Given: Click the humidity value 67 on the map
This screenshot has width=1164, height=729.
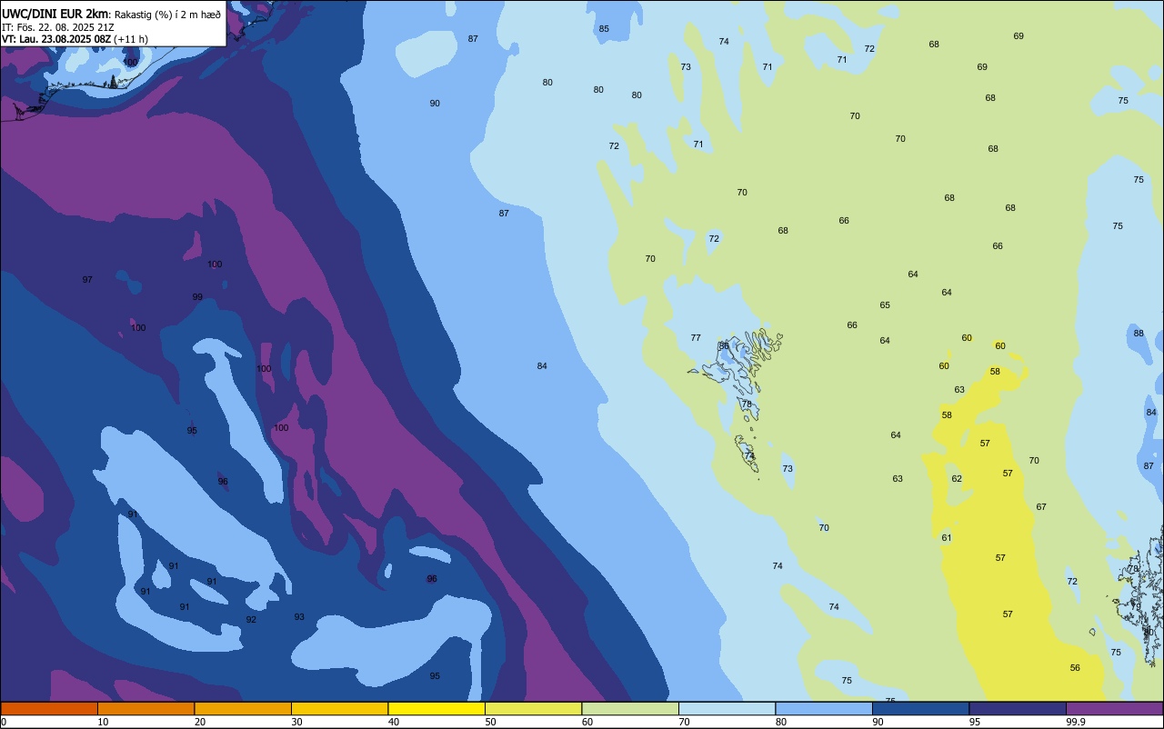Looking at the screenshot, I should coord(1041,507).
